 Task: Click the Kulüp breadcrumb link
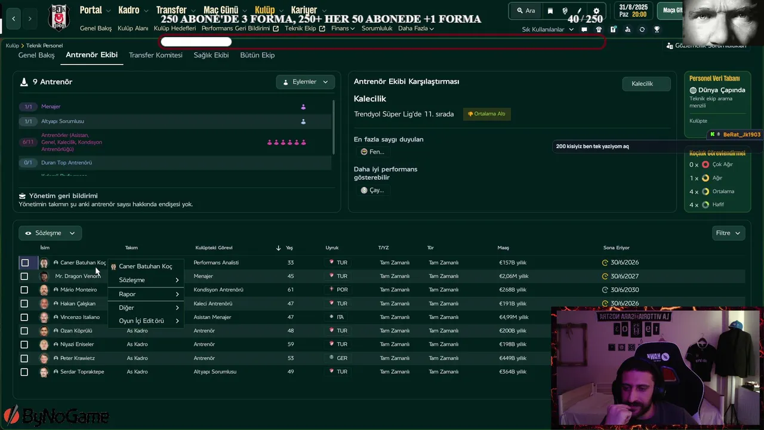click(x=13, y=45)
